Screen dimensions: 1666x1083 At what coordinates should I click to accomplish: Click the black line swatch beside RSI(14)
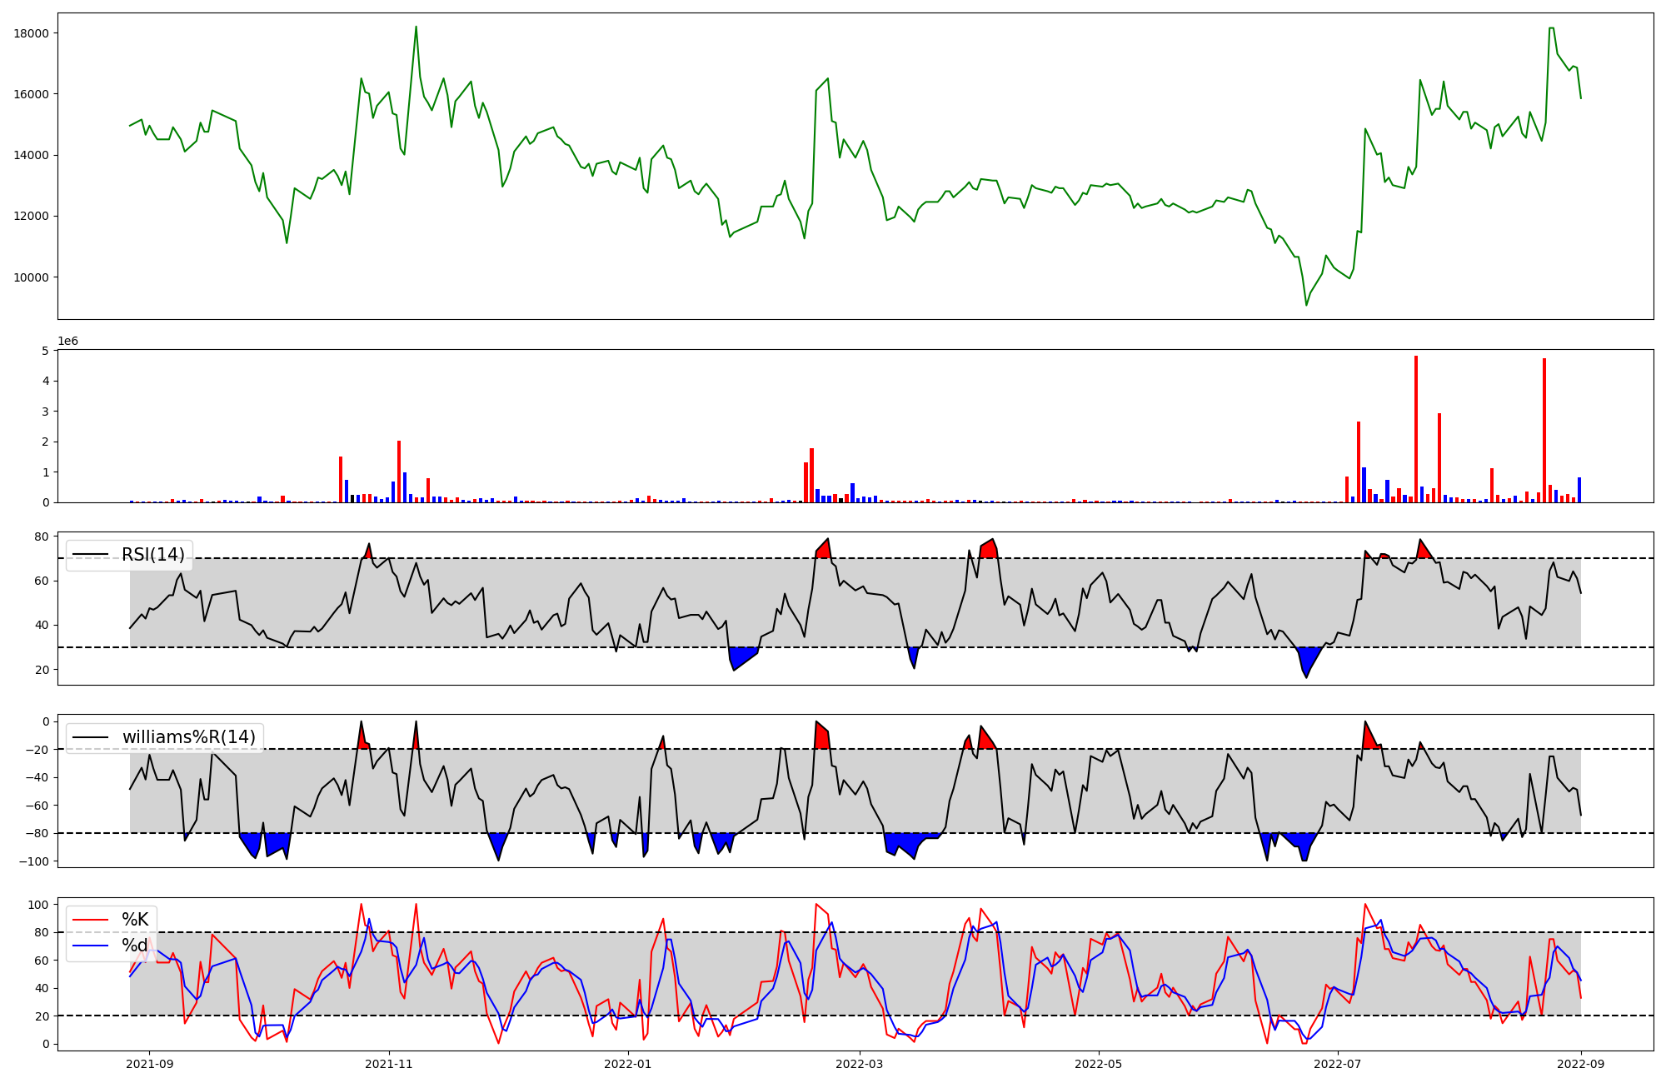(91, 555)
